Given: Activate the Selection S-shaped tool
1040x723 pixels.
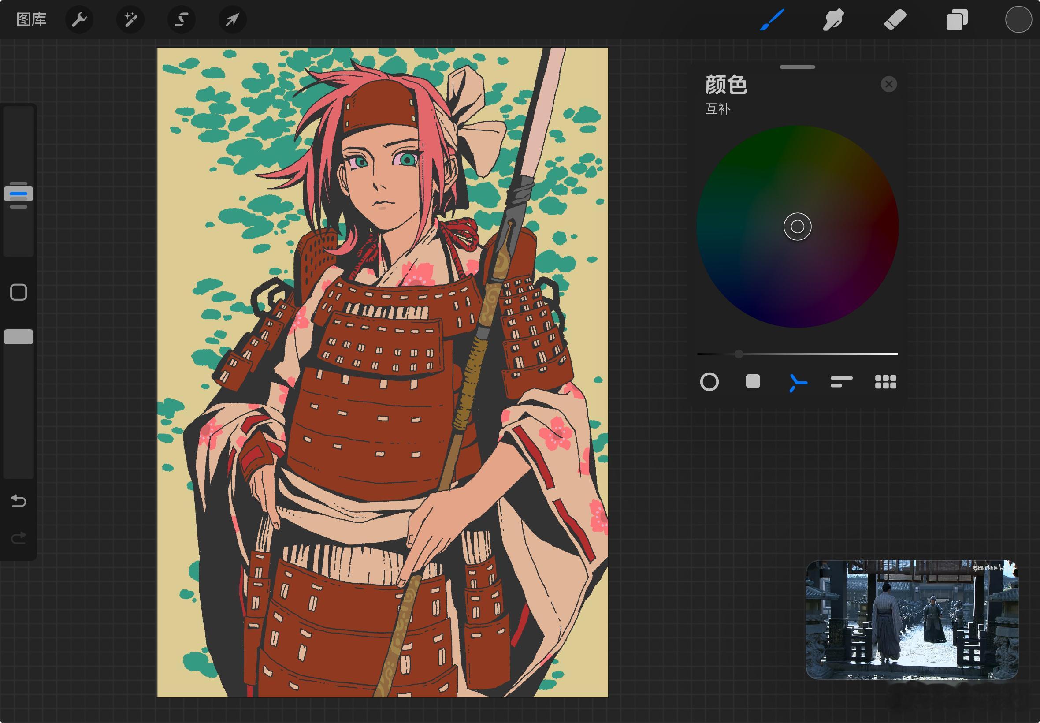Looking at the screenshot, I should point(182,19).
